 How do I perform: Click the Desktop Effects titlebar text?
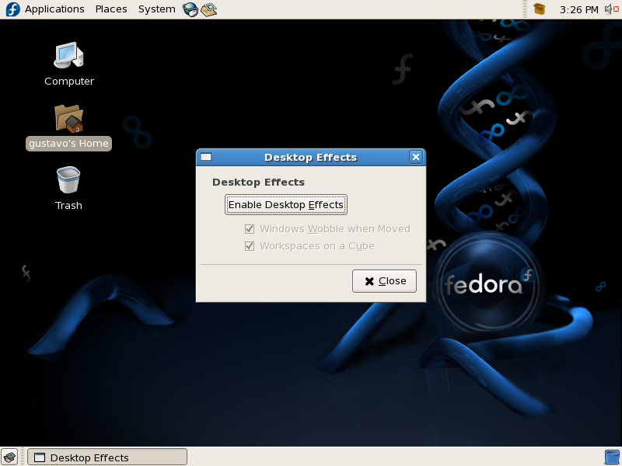point(310,158)
